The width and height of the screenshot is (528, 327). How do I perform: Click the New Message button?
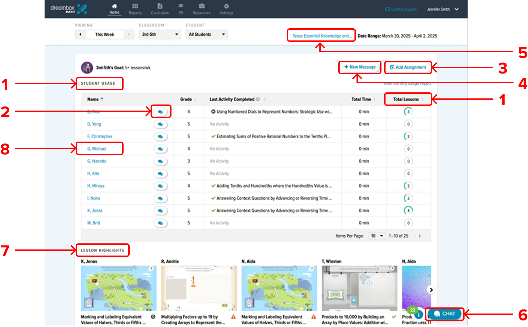[x=360, y=67]
